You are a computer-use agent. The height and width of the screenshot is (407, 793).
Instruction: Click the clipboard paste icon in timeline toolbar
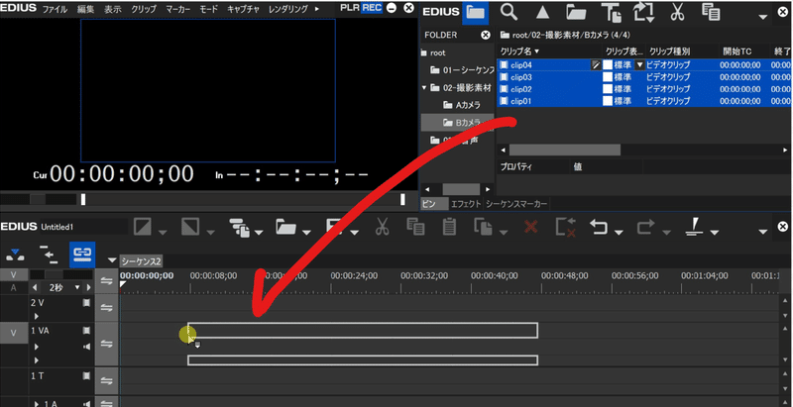(449, 227)
